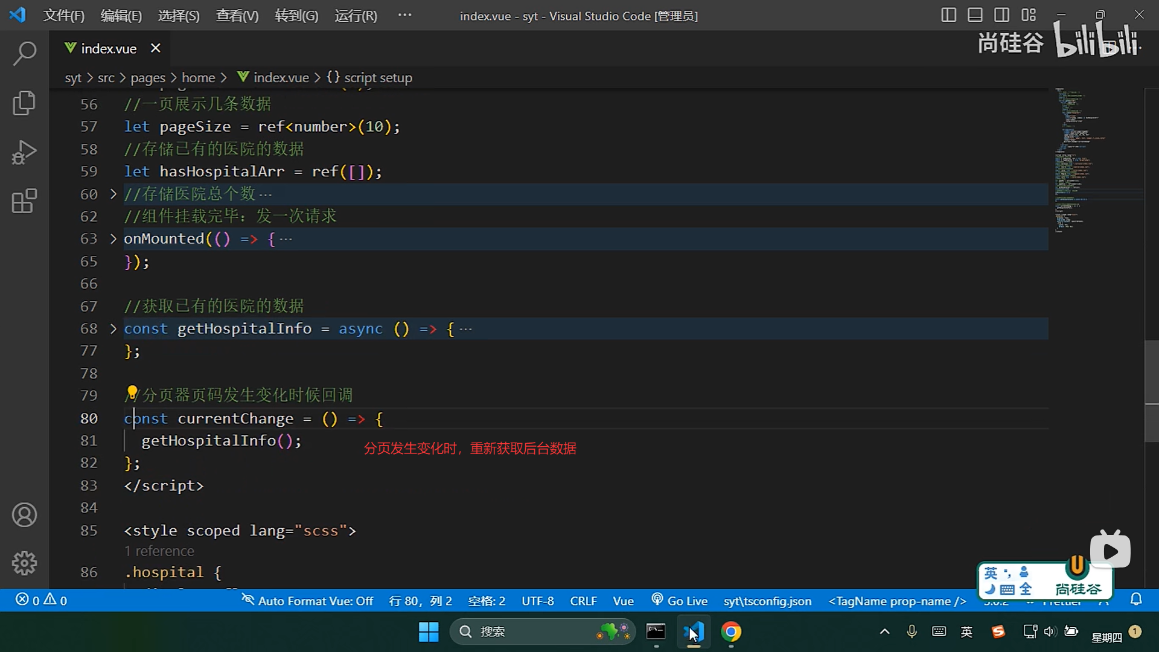The width and height of the screenshot is (1159, 652).
Task: Open Run and Debug view
Action: click(24, 152)
